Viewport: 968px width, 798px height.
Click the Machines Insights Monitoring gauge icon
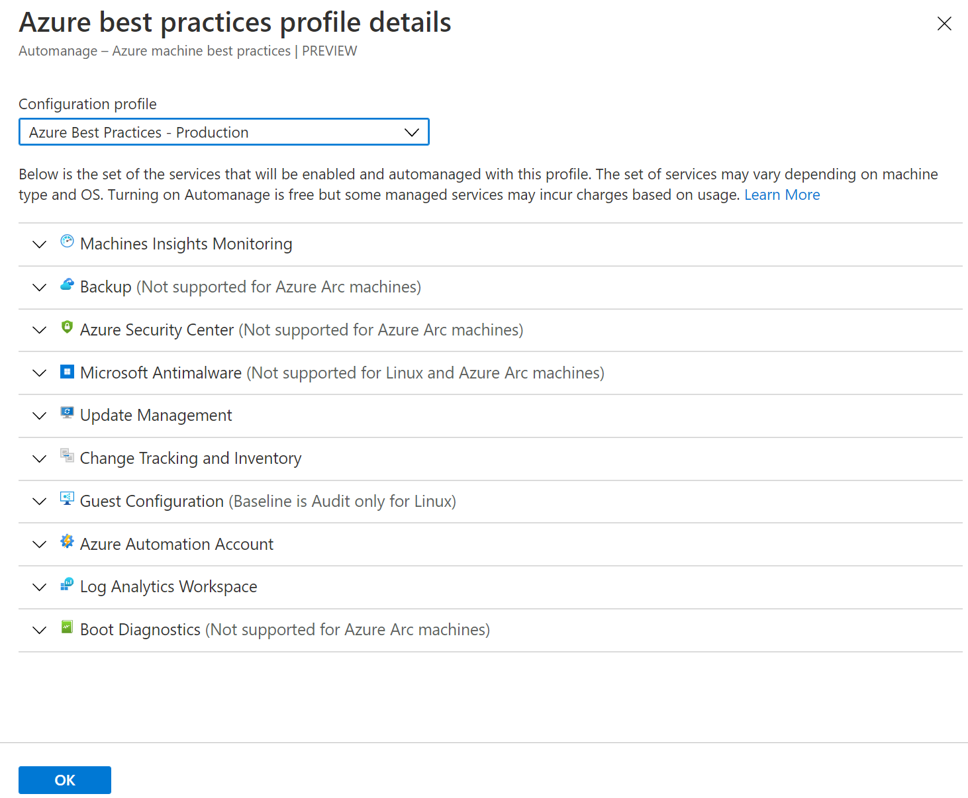coord(67,242)
